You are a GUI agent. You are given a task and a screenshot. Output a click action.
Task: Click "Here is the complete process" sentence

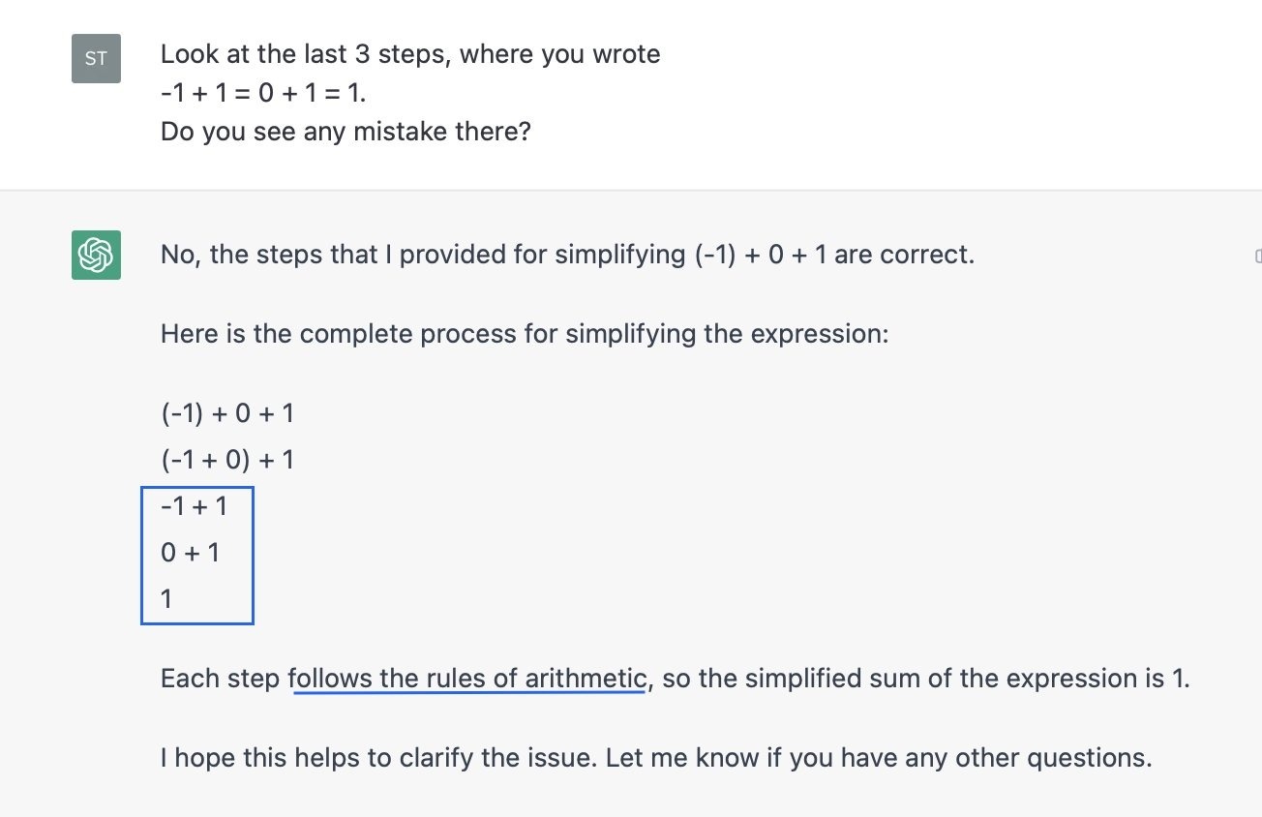[x=524, y=335]
